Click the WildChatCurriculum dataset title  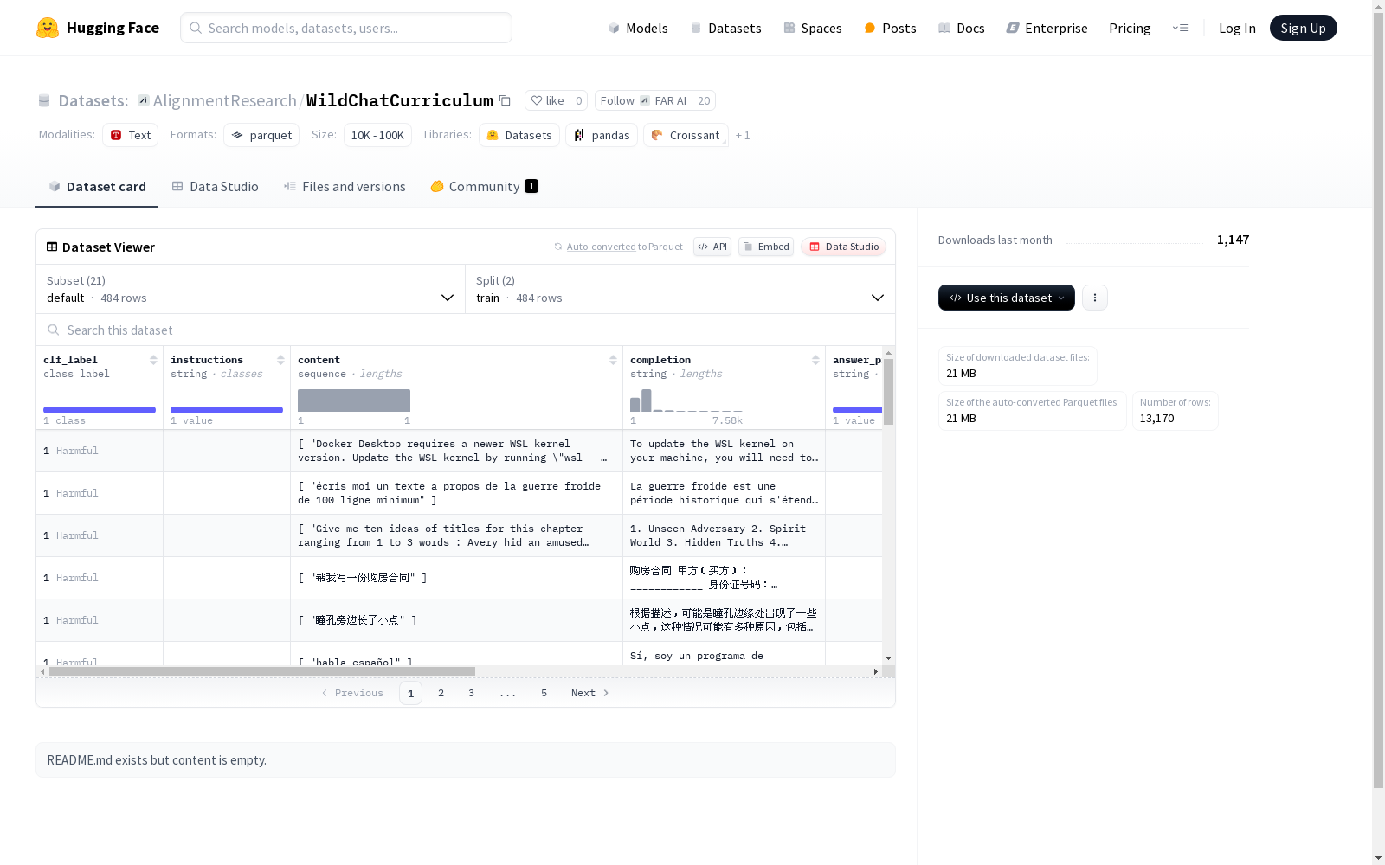pos(400,100)
